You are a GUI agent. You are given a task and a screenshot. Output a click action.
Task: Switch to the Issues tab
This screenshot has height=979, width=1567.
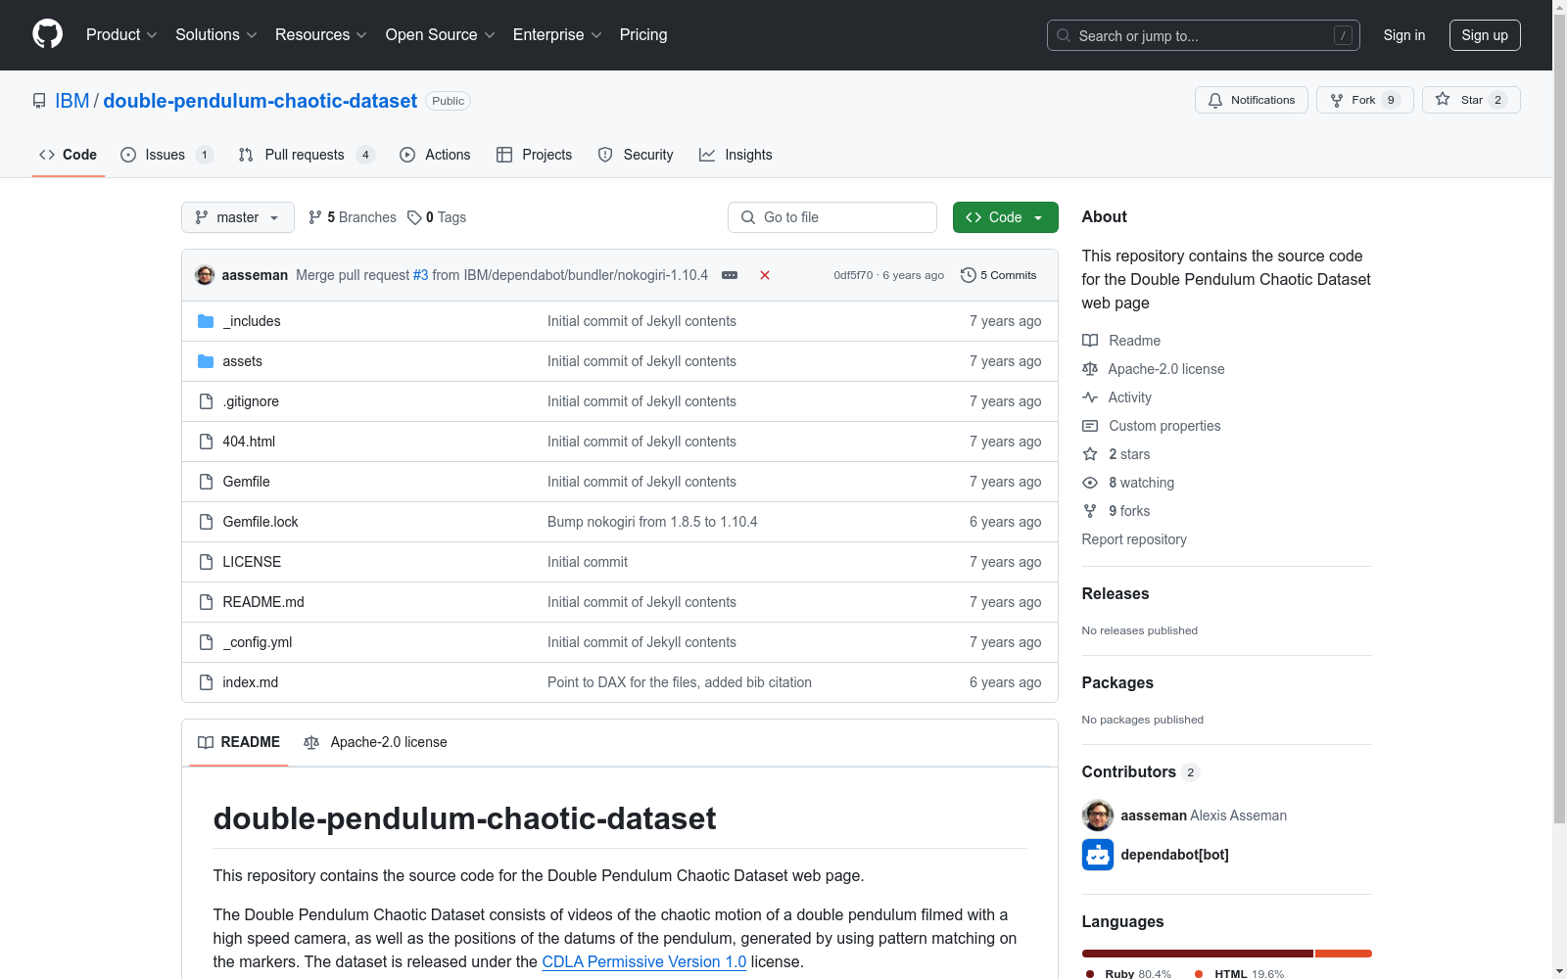[166, 155]
